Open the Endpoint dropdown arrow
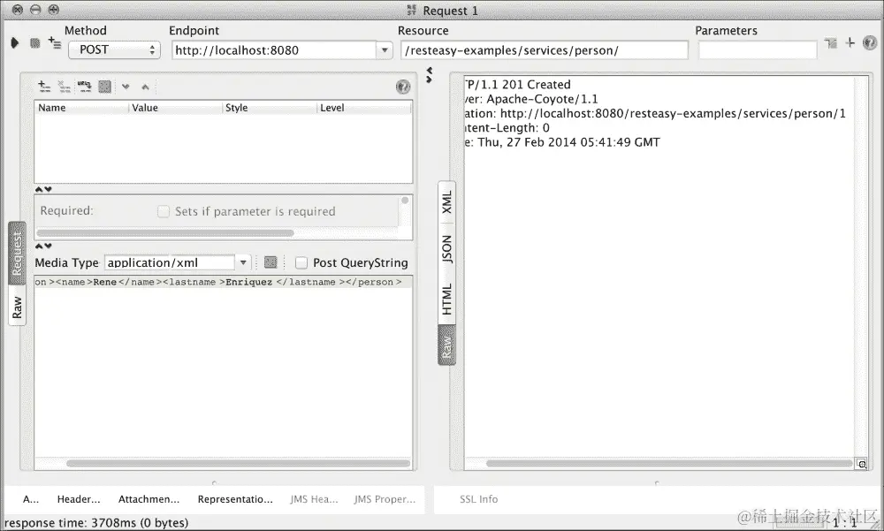 pyautogui.click(x=385, y=50)
